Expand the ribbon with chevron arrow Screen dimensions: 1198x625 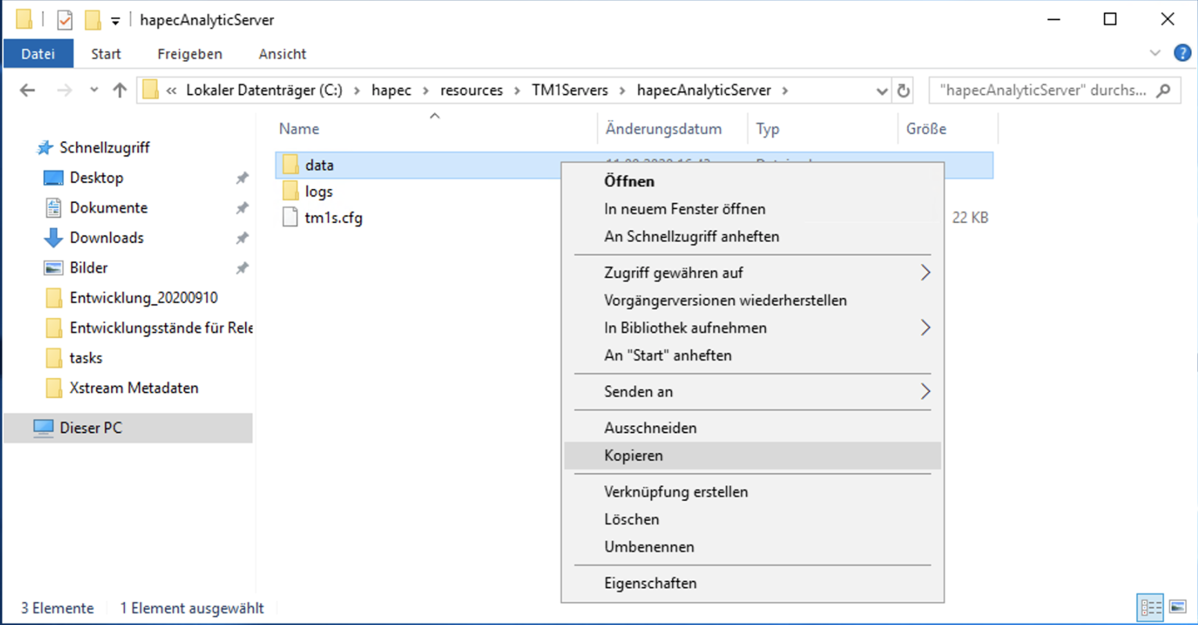(1155, 53)
